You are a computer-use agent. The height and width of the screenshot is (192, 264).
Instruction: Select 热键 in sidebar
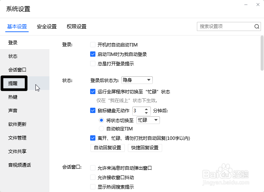coord(25,97)
